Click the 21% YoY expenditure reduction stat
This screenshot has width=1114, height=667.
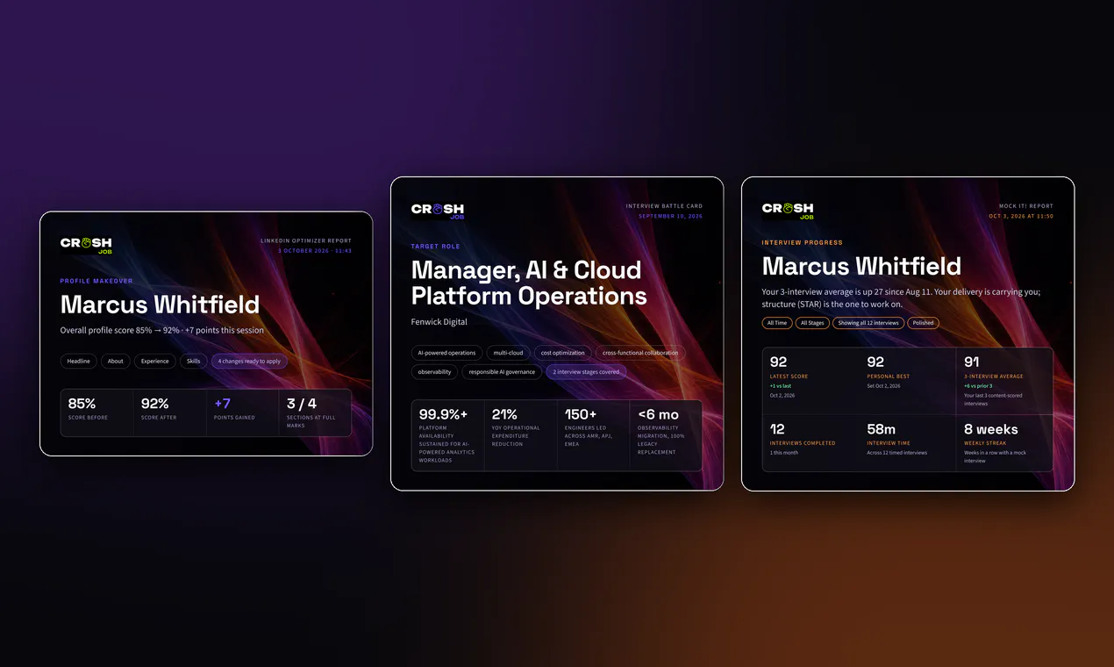520,435
